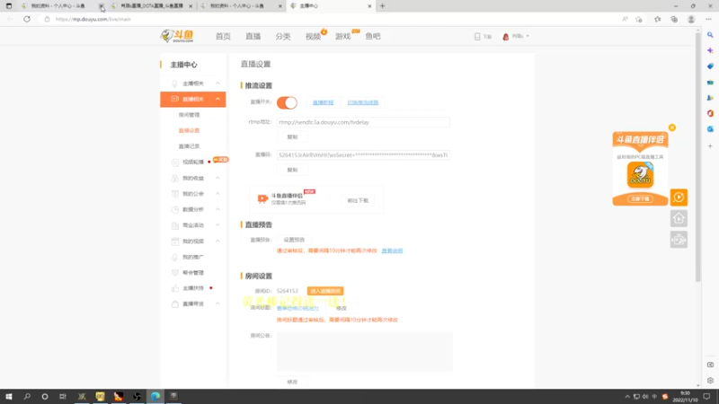Viewport: 719px width, 404px height.
Task: Open 我的推广 in sidebar
Action: [193, 257]
